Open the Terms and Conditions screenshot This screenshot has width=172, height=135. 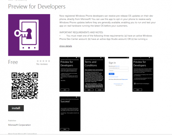click(x=94, y=74)
